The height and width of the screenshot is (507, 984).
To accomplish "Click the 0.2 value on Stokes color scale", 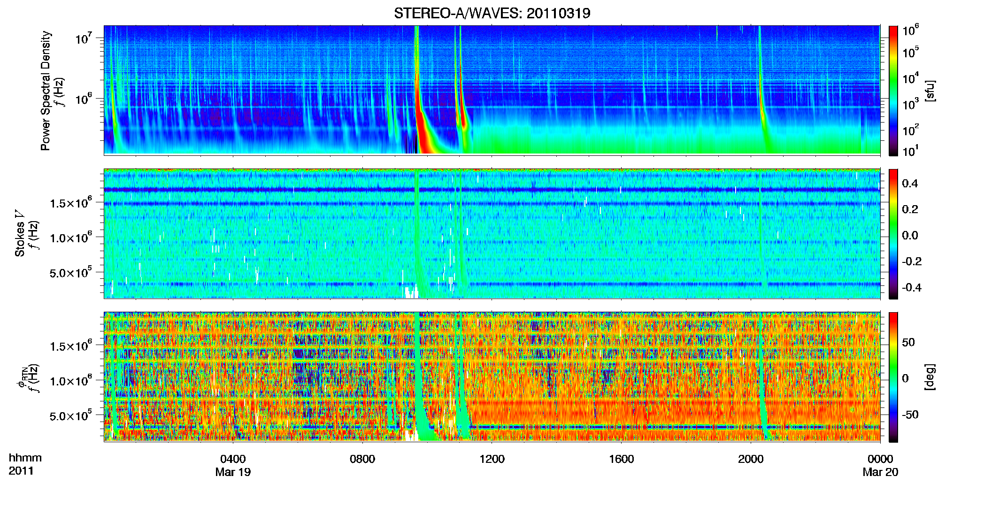I will (910, 209).
